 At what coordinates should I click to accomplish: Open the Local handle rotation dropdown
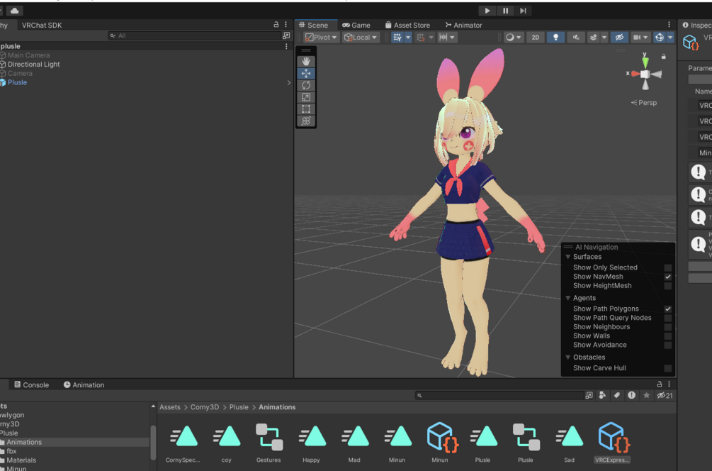coord(361,38)
